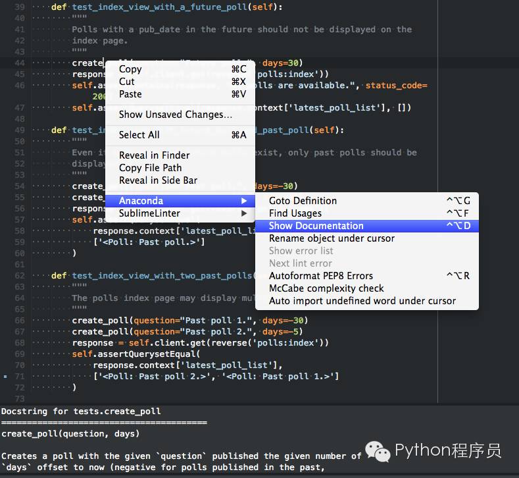Click status_code= on line 46

397,86
